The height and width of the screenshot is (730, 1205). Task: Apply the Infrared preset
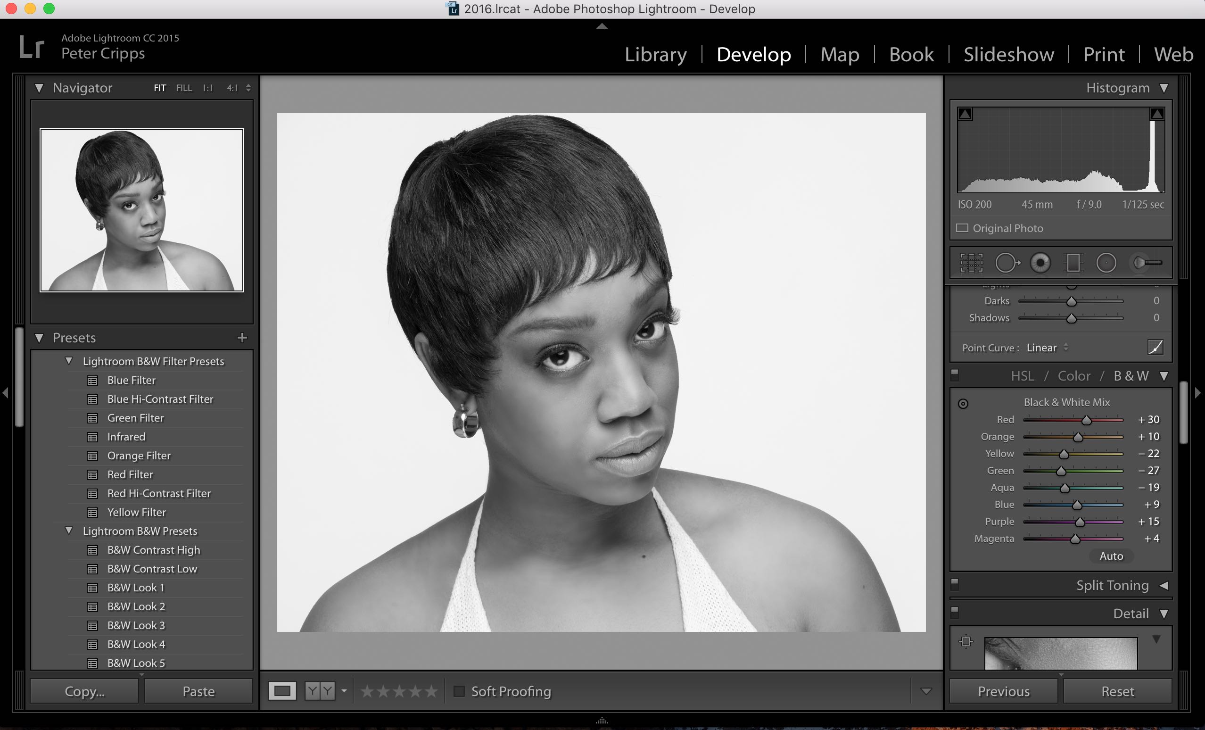126,436
